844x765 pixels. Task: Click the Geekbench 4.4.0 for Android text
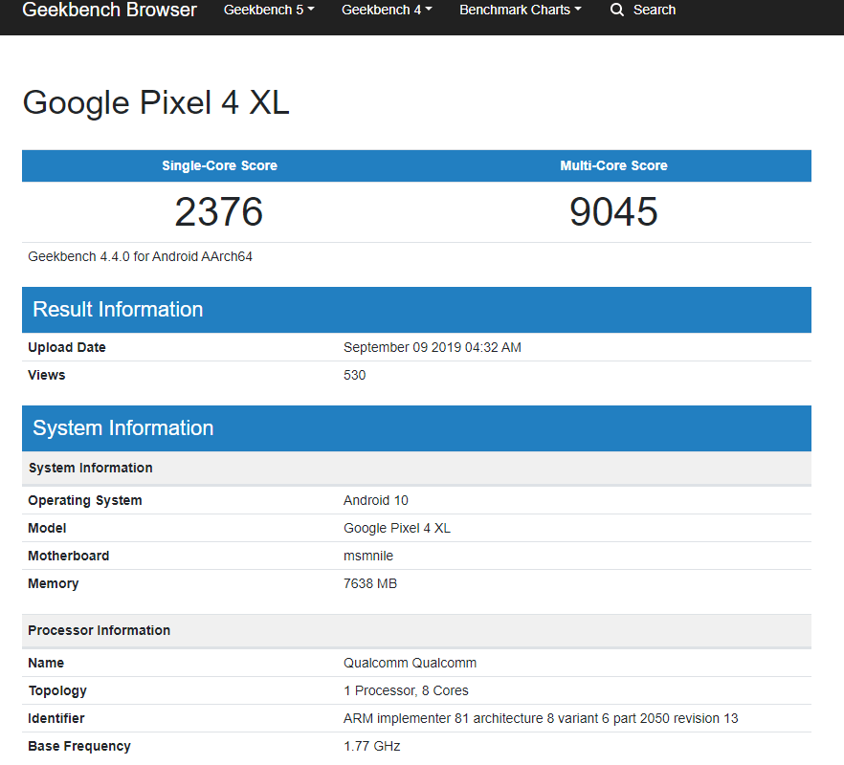[140, 256]
